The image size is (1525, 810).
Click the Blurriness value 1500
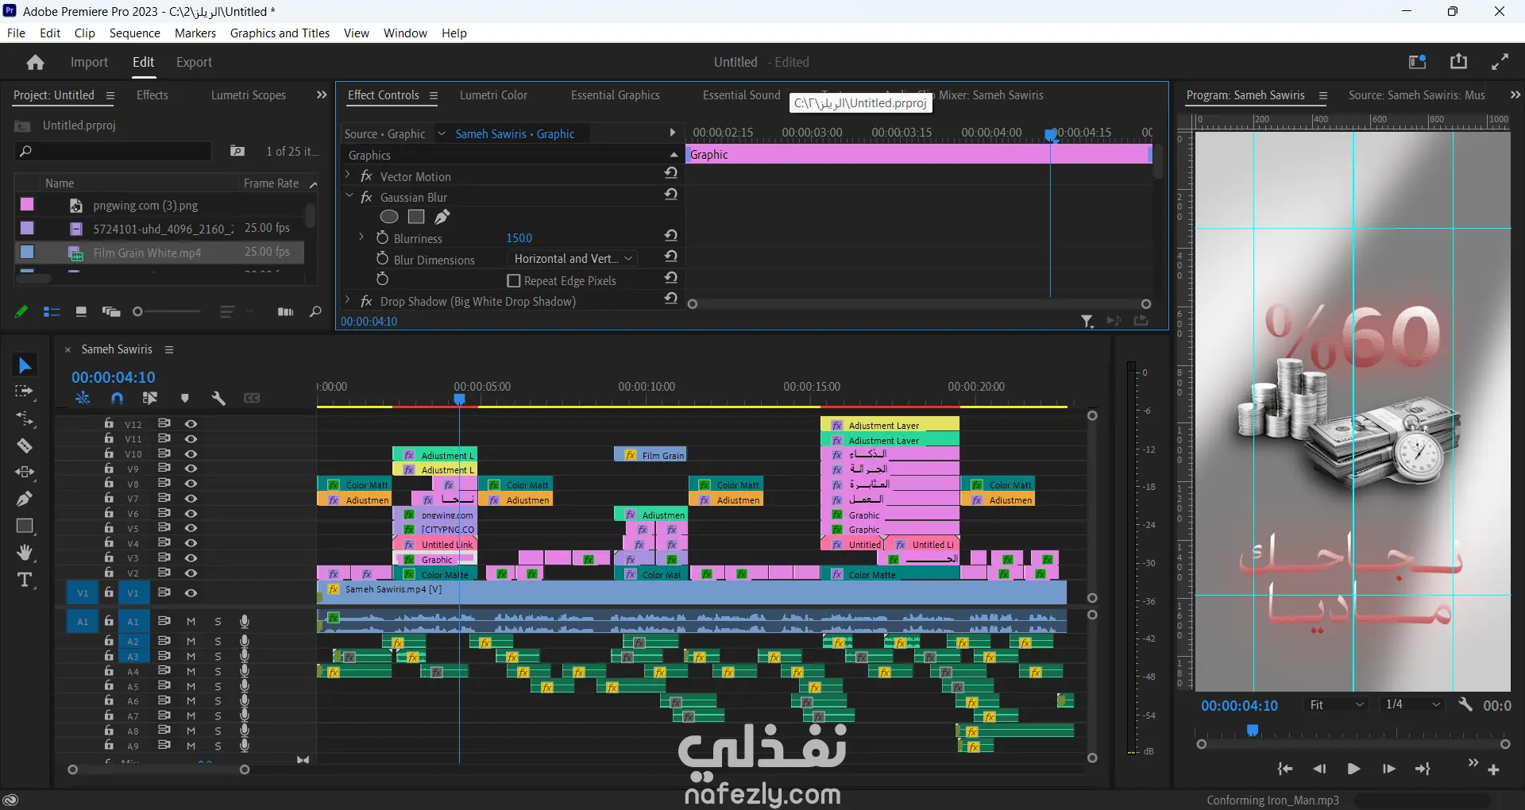(519, 237)
